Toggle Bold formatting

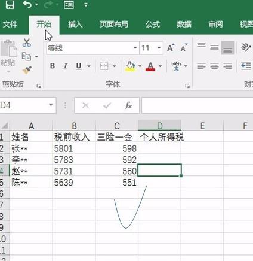[x=53, y=66]
